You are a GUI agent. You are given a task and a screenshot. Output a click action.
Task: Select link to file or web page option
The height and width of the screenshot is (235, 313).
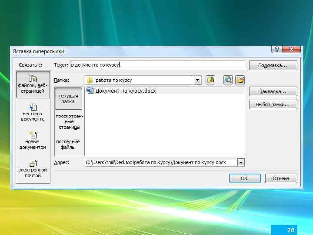point(33,84)
